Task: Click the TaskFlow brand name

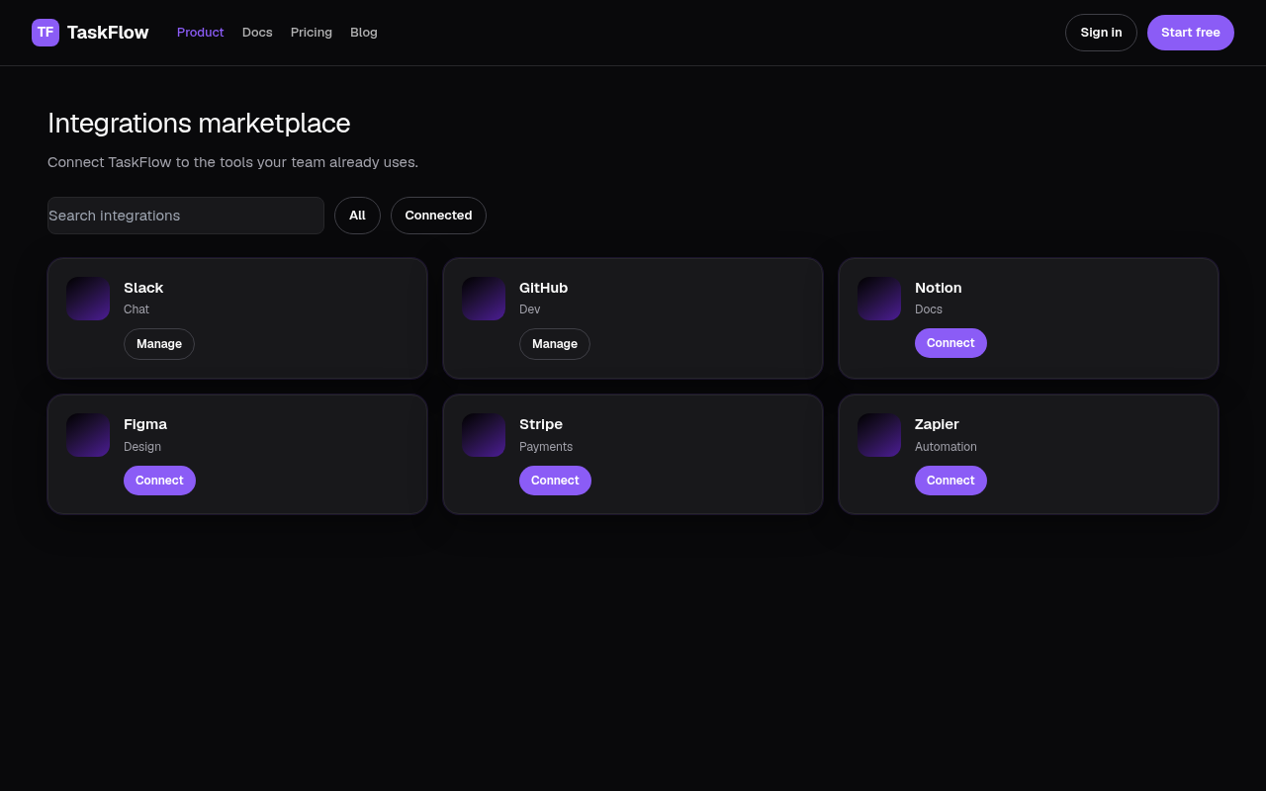Action: pos(108,33)
